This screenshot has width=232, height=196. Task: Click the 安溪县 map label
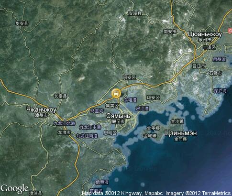tap(135, 14)
